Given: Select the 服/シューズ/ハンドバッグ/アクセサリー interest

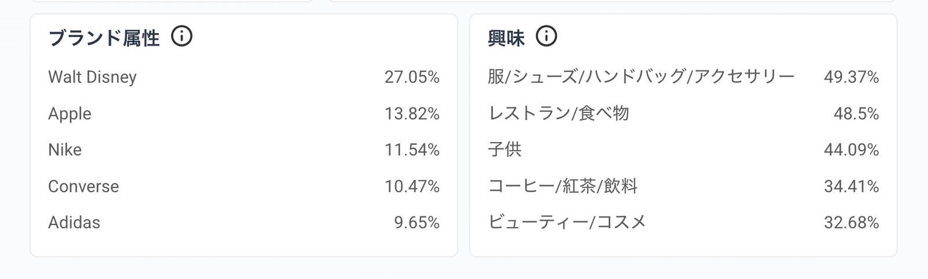Looking at the screenshot, I should click(641, 77).
